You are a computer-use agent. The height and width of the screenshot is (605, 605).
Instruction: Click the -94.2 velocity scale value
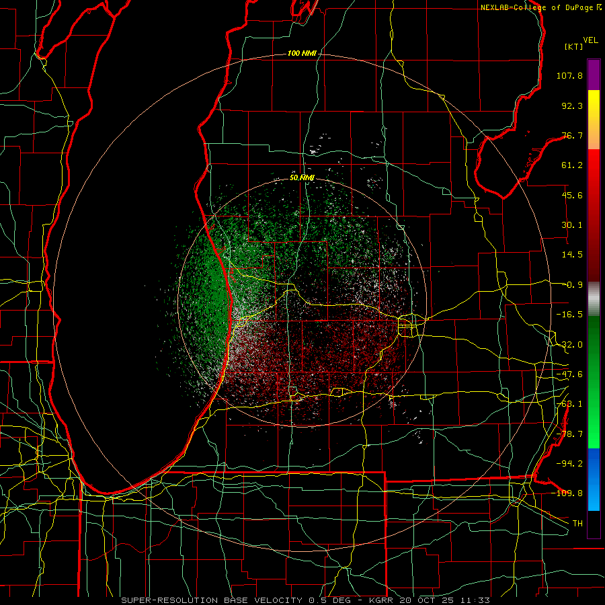click(x=569, y=464)
